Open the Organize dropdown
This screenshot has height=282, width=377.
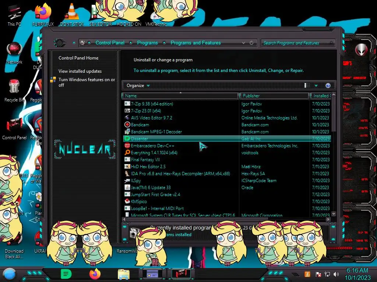pos(138,86)
